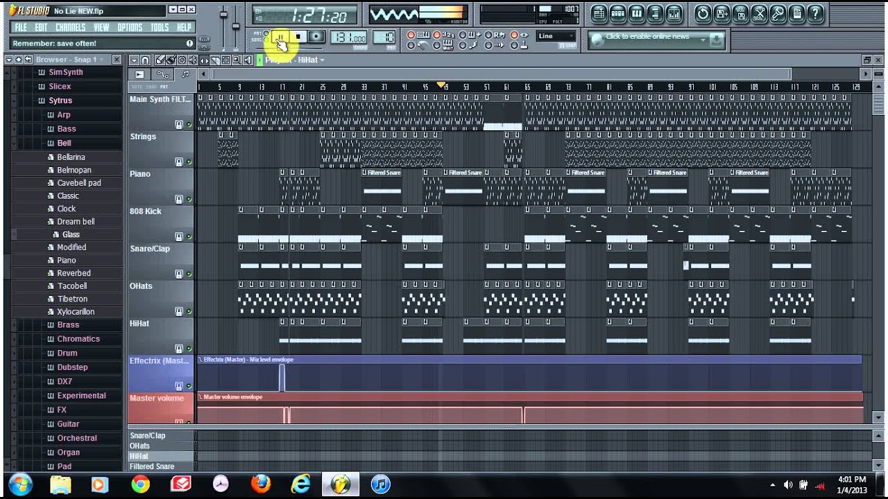
Task: Open the EDIT menu
Action: 42,28
